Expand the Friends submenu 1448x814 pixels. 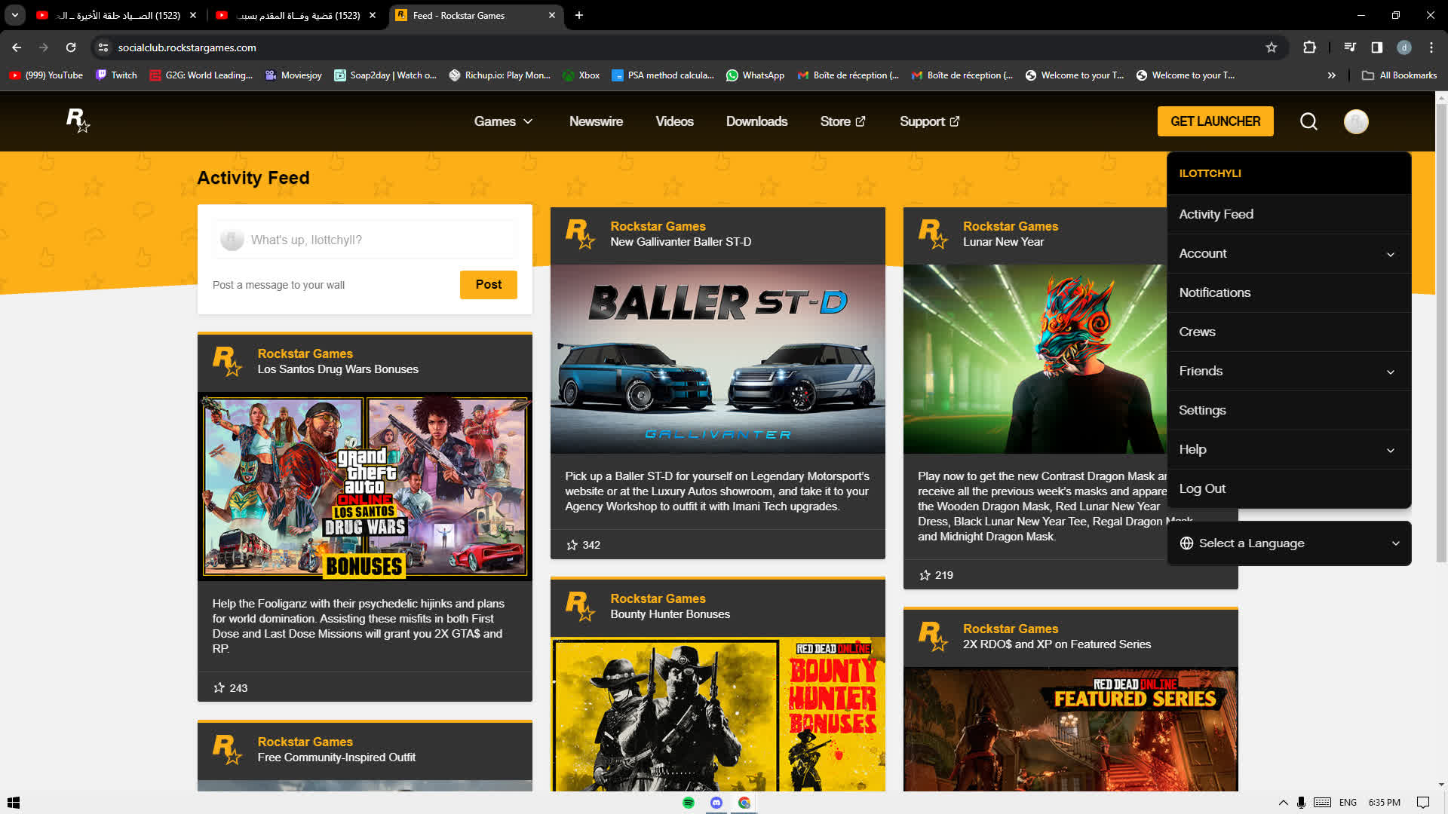(1289, 372)
